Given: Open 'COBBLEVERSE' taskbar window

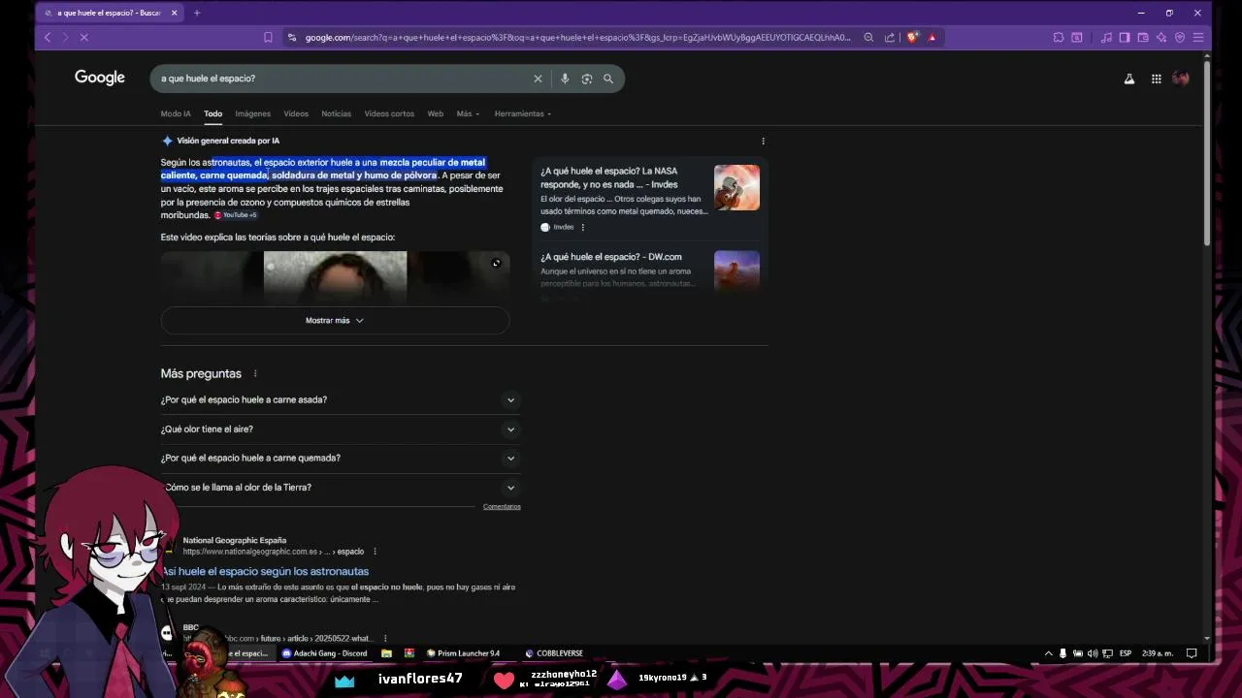Looking at the screenshot, I should [x=554, y=653].
